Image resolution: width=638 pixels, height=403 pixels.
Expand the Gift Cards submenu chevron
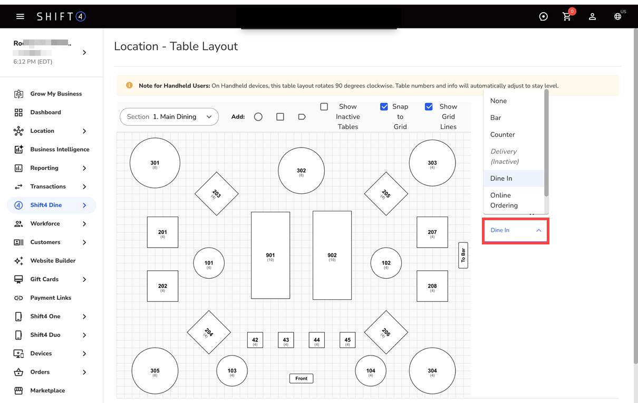84,279
